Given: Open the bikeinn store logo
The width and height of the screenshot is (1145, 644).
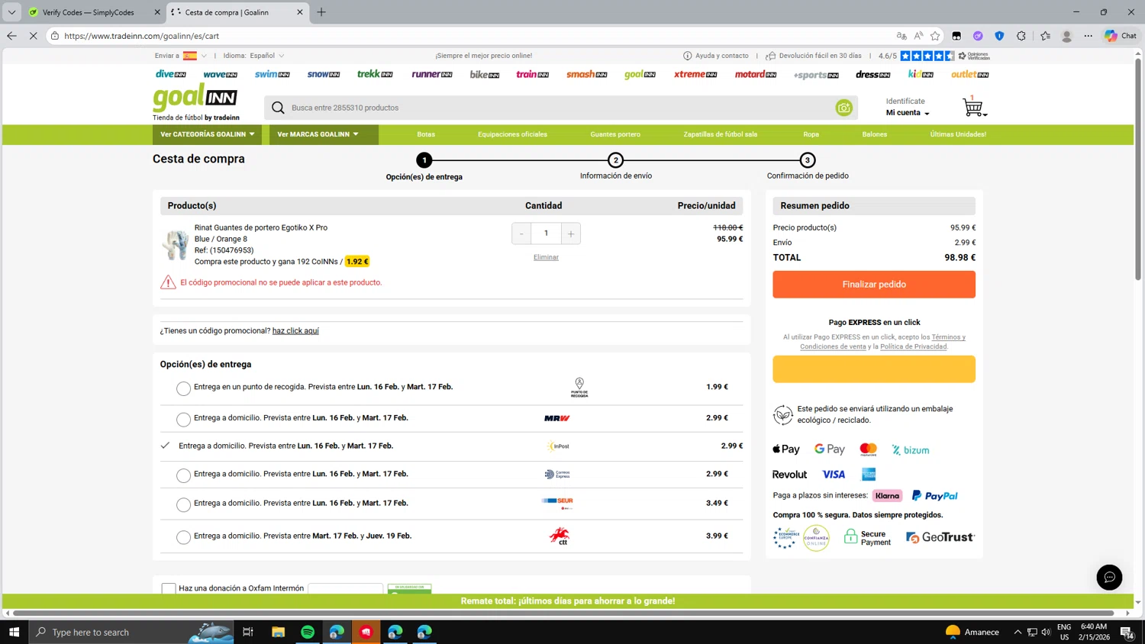Looking at the screenshot, I should point(485,75).
